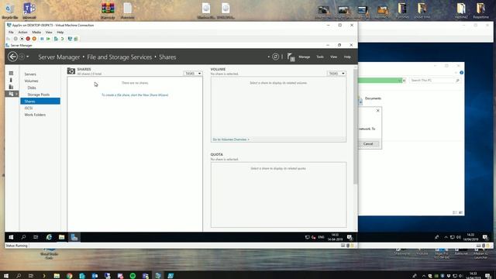The height and width of the screenshot is (279, 496).
Task: Open the TASKS dropdown in Shares panel
Action: (193, 74)
